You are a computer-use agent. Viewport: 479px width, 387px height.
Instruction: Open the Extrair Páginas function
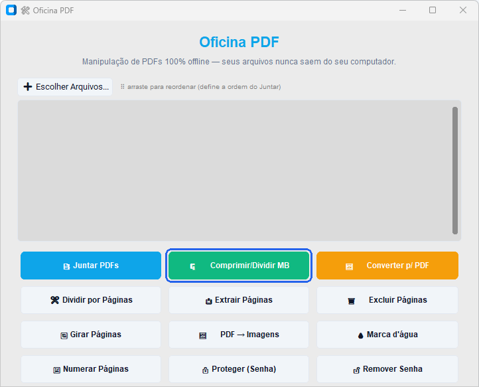[239, 300]
